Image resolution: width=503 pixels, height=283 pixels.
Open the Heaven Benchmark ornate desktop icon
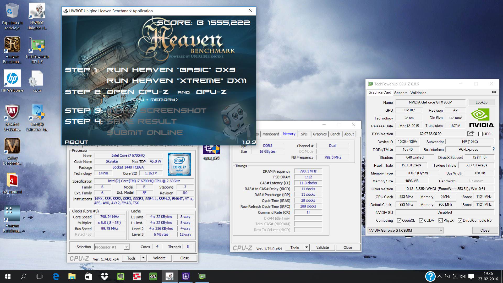12,50
